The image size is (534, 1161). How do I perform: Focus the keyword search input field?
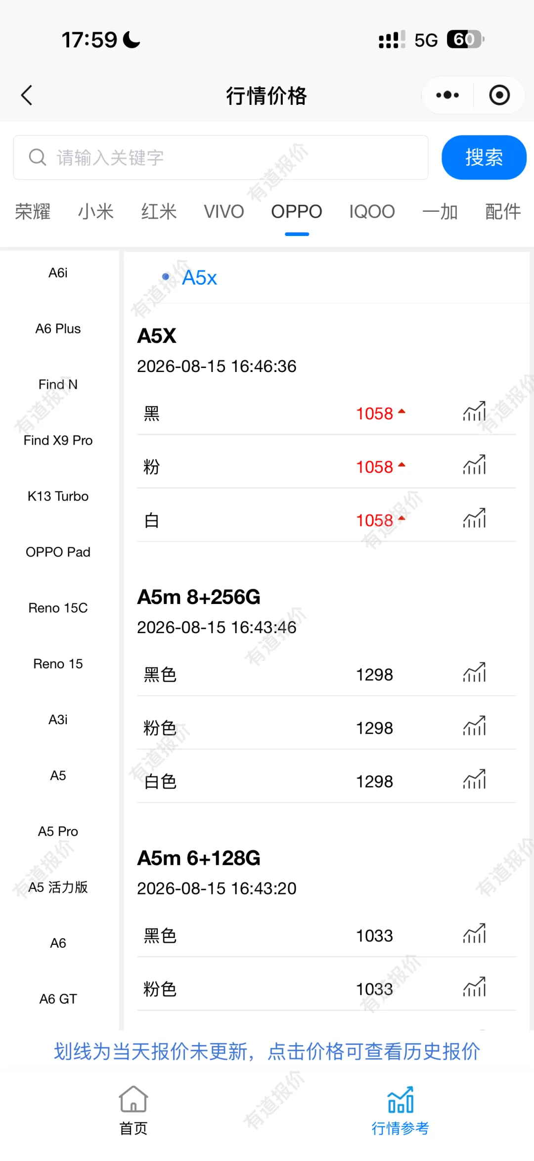pos(221,157)
